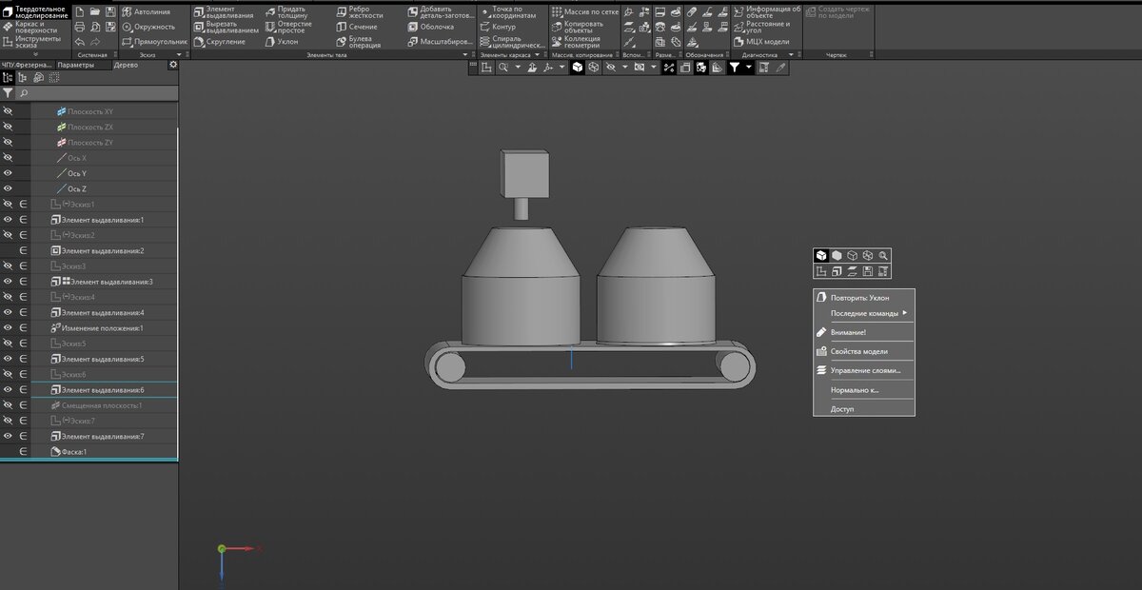Open the ЧПУ.Фрезерная tab

(27, 65)
